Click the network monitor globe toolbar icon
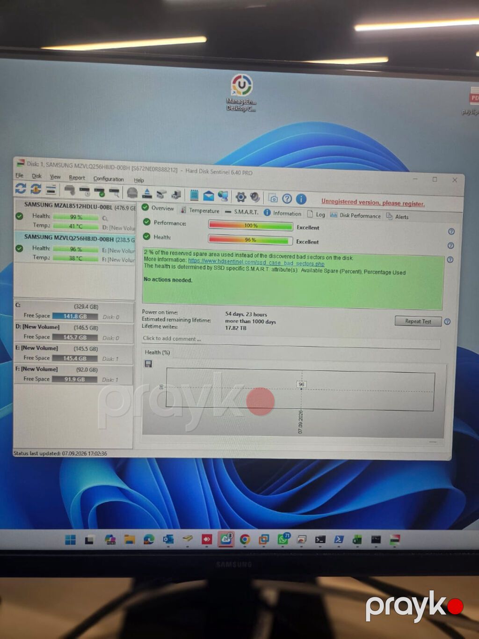The image size is (479, 639). click(x=224, y=196)
